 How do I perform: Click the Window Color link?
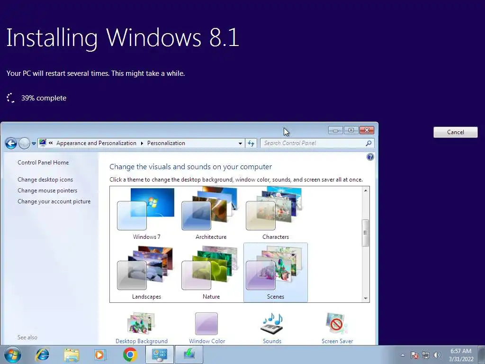[x=207, y=341]
